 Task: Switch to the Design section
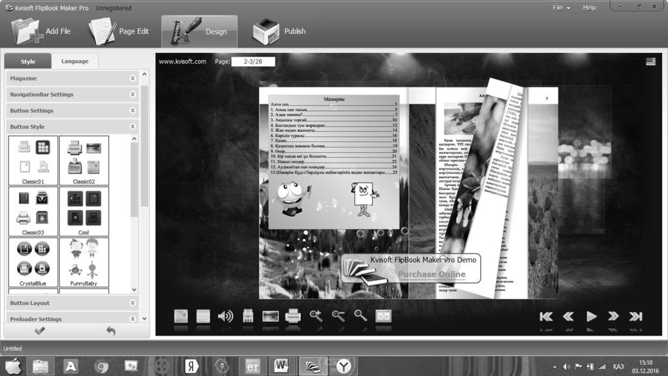click(200, 31)
